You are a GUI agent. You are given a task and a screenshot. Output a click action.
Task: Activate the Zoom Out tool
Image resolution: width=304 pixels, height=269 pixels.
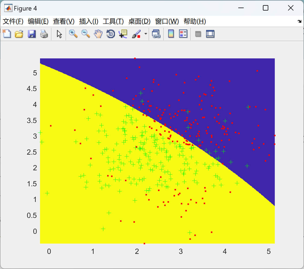(x=86, y=34)
